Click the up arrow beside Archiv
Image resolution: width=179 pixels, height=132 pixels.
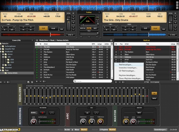tap(72, 130)
